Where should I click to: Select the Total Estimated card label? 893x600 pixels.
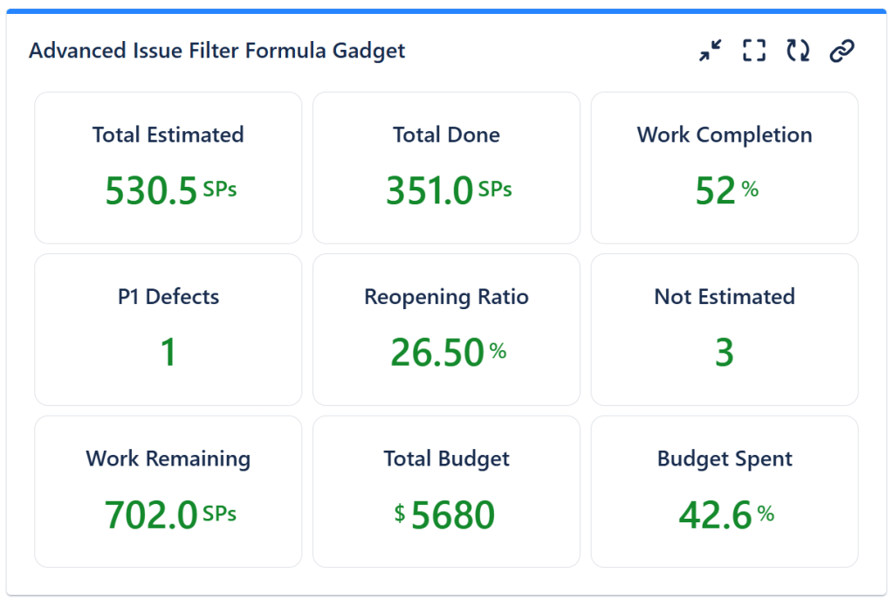[x=168, y=135]
